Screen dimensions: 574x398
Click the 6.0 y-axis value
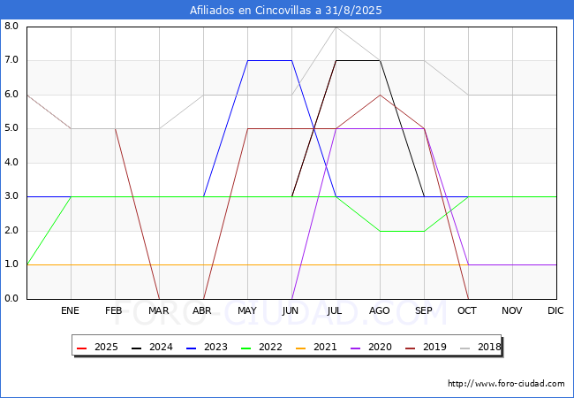coord(11,94)
